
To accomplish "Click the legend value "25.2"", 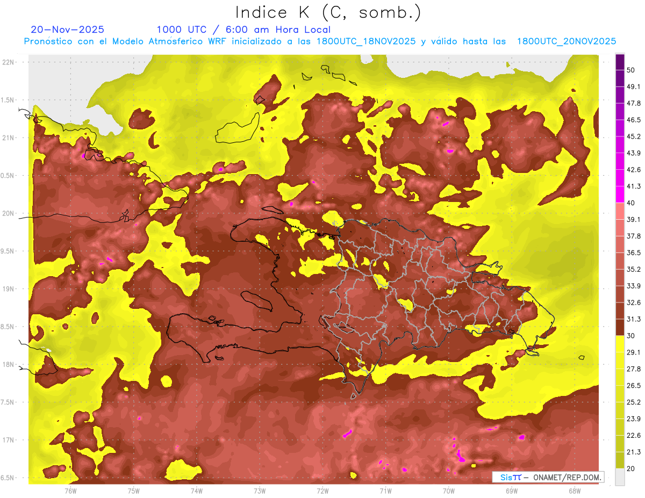I will click(634, 402).
